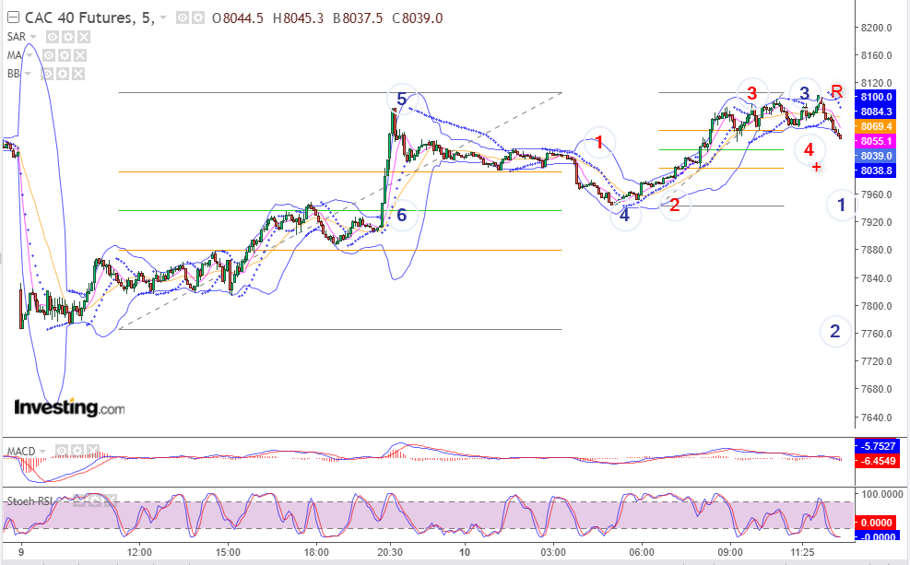Click the open value O8044.5
The image size is (910, 565).
(238, 18)
